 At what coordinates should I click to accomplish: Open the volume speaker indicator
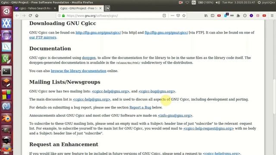[218, 3]
